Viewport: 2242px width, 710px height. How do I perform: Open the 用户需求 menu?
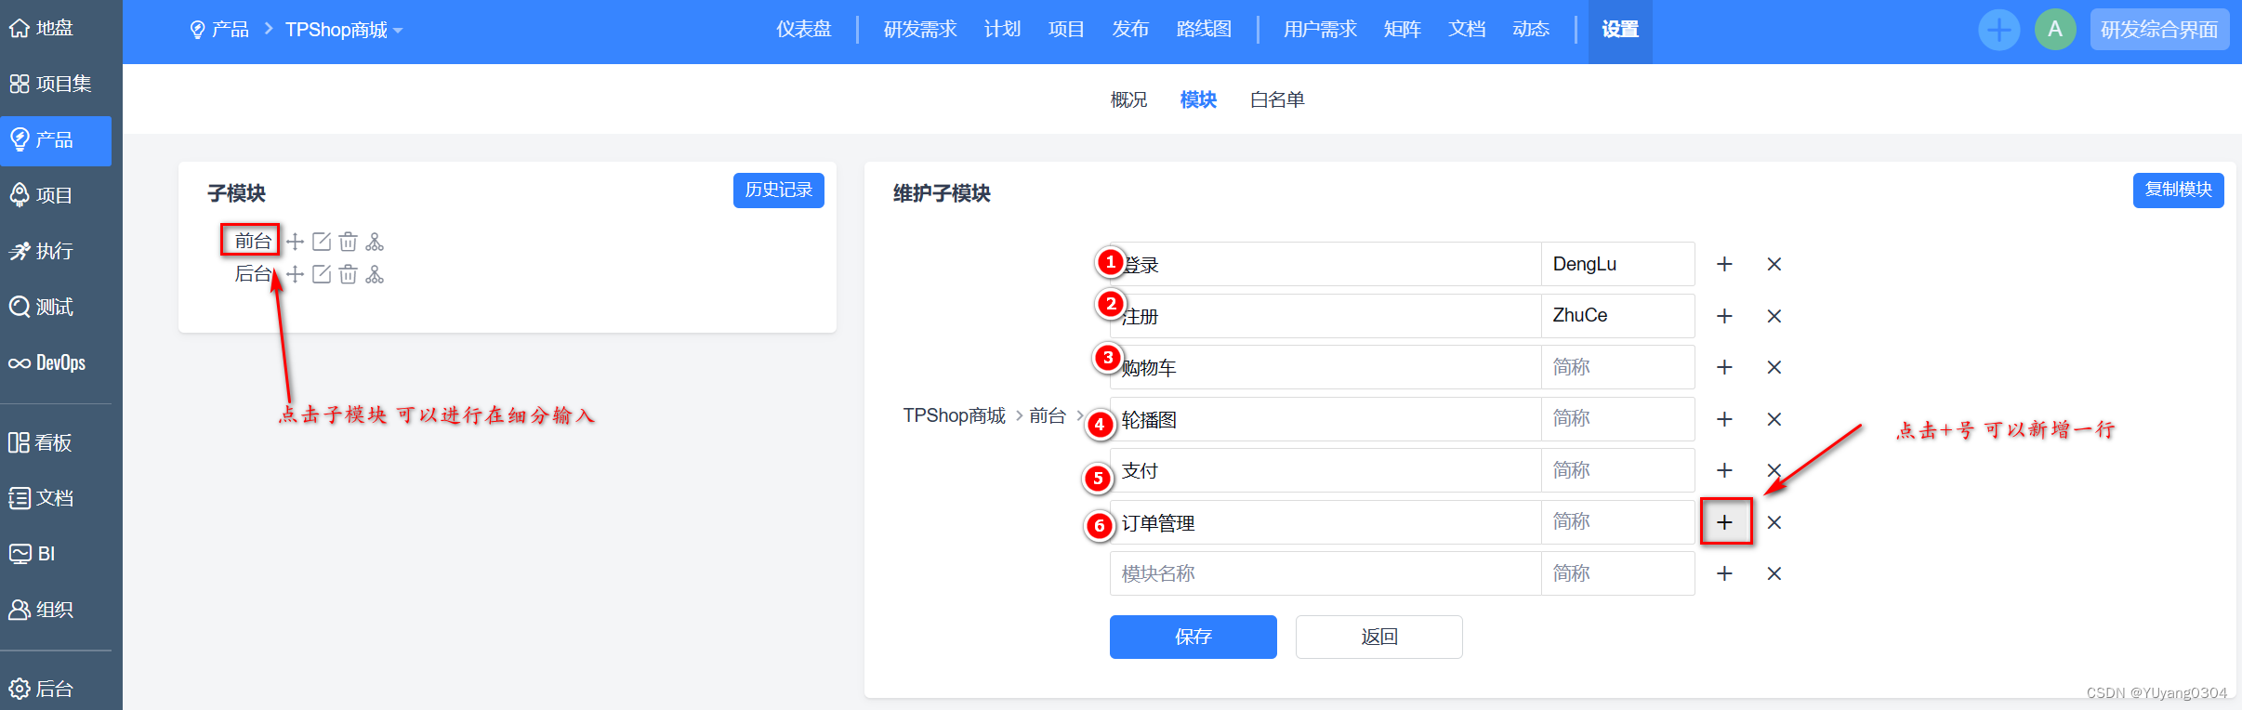pos(1320,30)
